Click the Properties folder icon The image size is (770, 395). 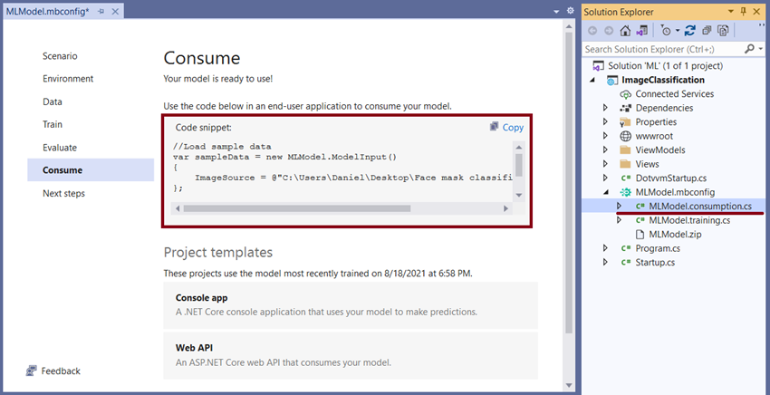[x=625, y=121]
